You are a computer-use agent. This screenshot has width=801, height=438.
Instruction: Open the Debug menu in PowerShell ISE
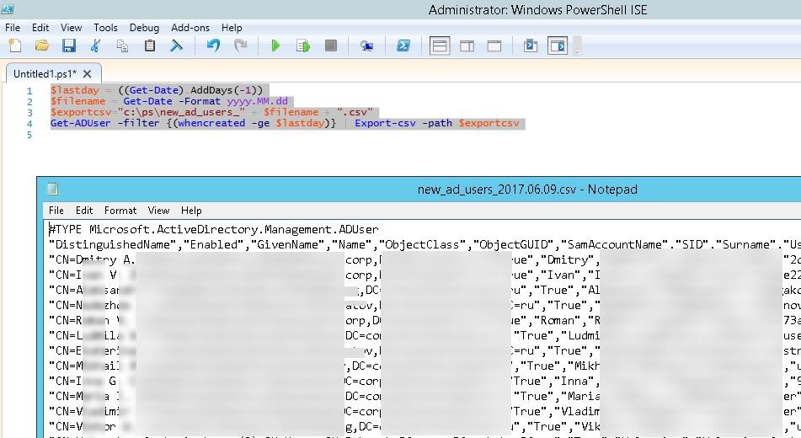click(144, 28)
